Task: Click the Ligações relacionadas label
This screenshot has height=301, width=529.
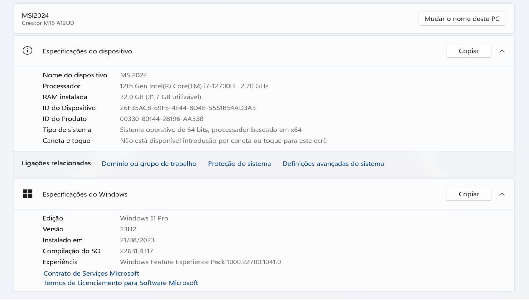Action: (x=56, y=163)
